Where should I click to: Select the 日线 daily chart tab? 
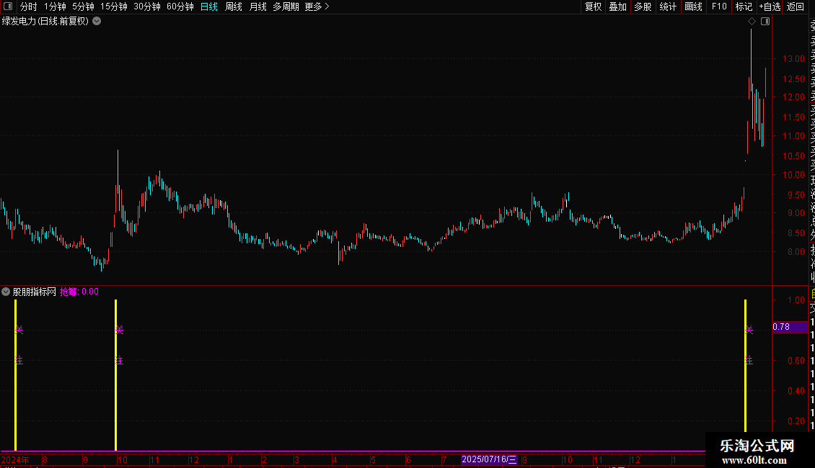click(208, 6)
